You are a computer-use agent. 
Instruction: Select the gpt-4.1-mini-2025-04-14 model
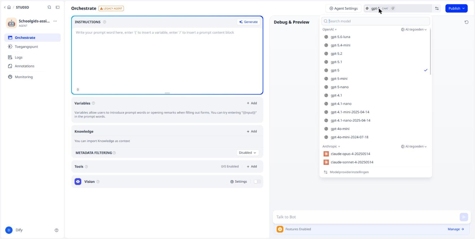click(x=375, y=112)
